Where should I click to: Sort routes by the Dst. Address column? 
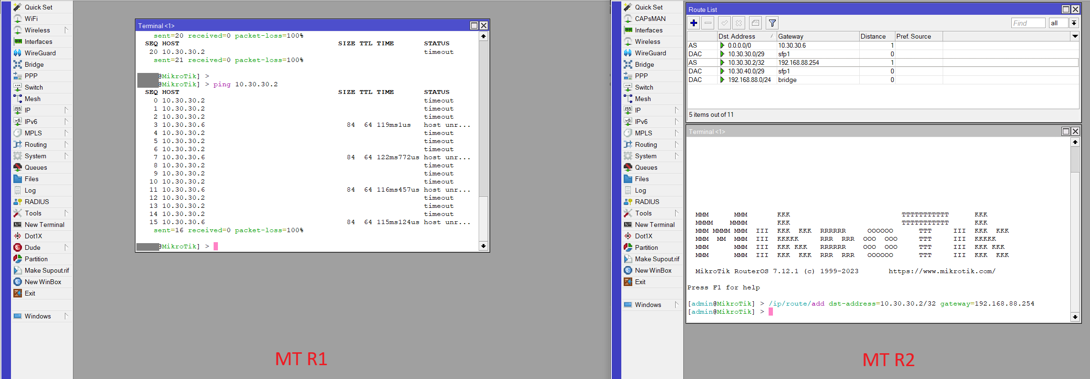747,36
